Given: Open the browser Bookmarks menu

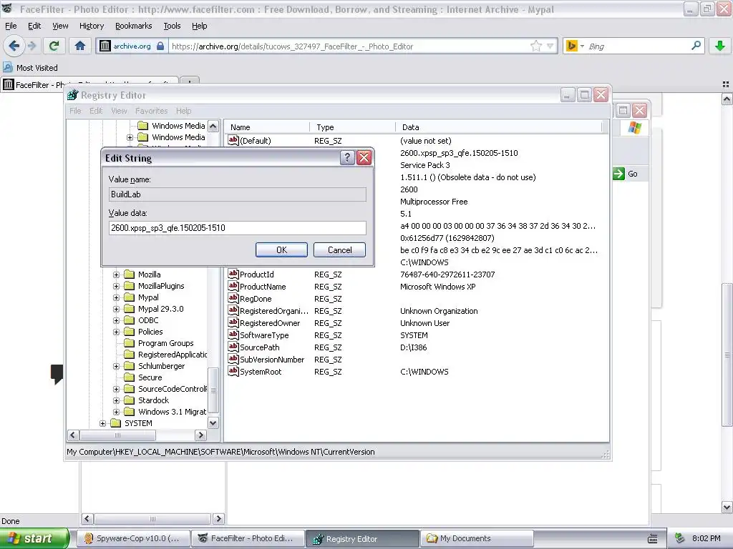Looking at the screenshot, I should click(x=133, y=26).
